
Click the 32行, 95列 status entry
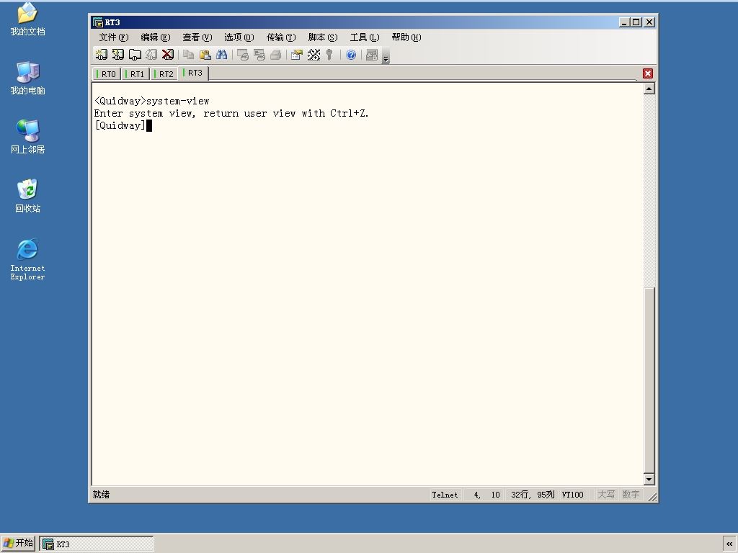(x=533, y=495)
